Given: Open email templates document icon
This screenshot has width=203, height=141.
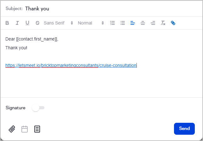Looking at the screenshot, I should pos(37,129).
